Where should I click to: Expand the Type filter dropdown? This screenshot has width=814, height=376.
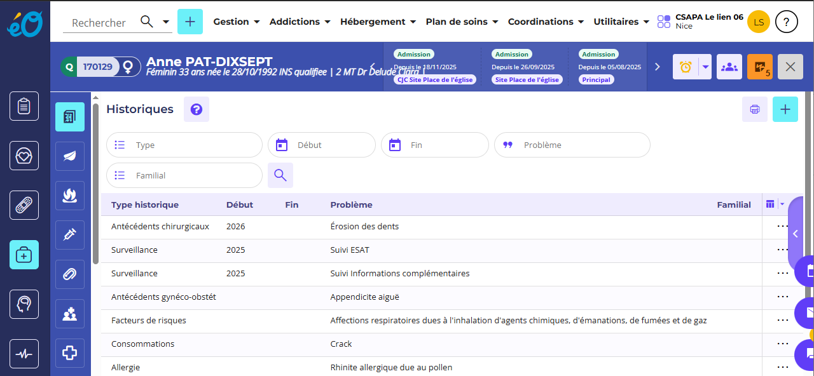tap(184, 145)
